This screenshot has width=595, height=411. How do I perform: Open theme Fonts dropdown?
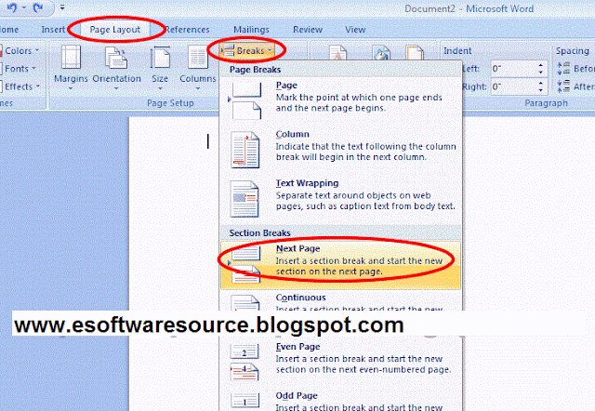click(x=19, y=69)
